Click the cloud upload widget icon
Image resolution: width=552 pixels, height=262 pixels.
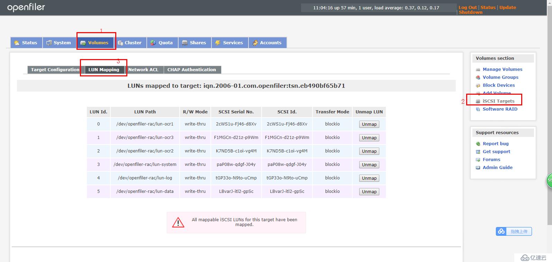501,232
